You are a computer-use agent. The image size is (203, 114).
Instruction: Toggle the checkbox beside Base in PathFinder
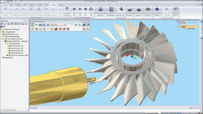point(180,23)
